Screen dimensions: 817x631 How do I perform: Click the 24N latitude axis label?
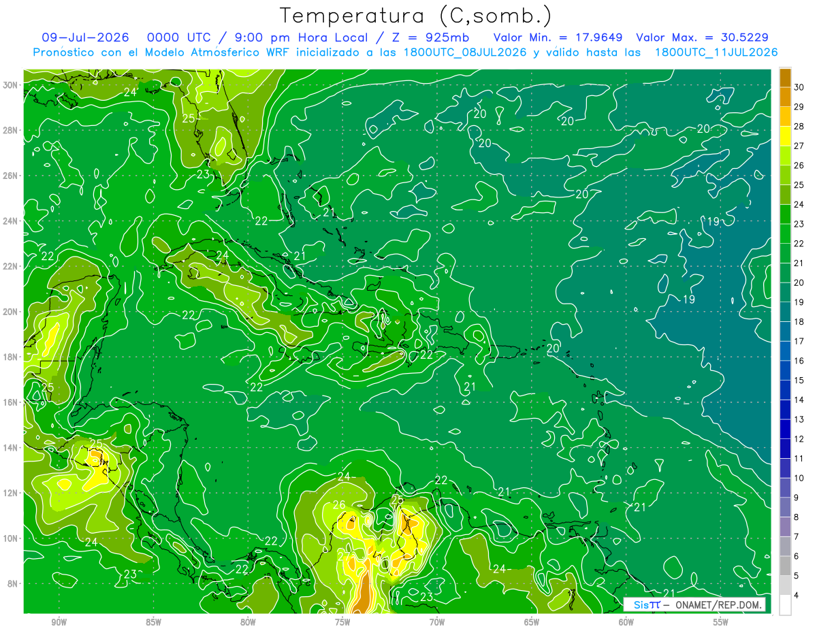[x=11, y=221]
